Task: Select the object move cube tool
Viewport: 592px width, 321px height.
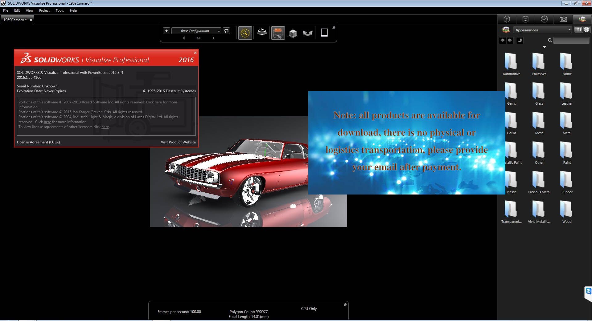Action: 293,33
